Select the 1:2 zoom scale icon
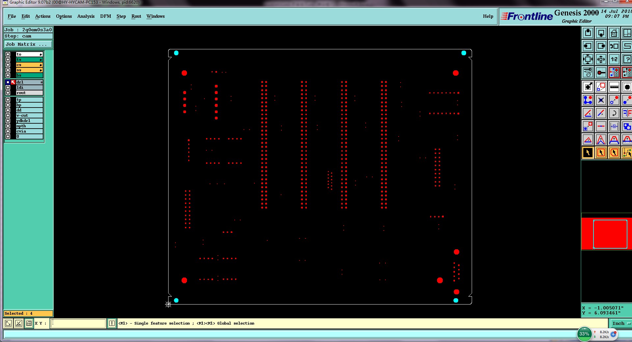Viewport: 632px width, 342px height. click(x=614, y=59)
